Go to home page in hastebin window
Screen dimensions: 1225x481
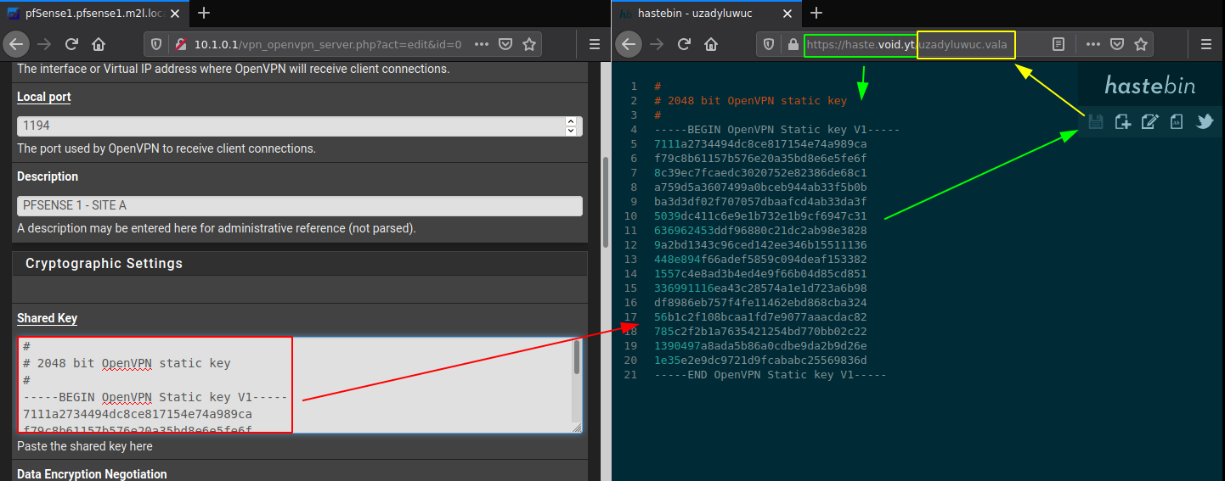pos(711,45)
